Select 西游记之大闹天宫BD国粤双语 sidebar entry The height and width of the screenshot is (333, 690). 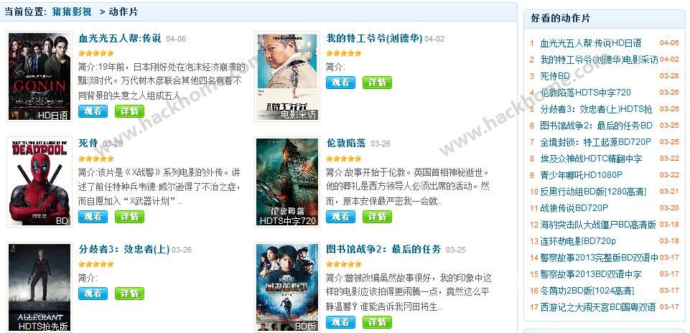(597, 307)
